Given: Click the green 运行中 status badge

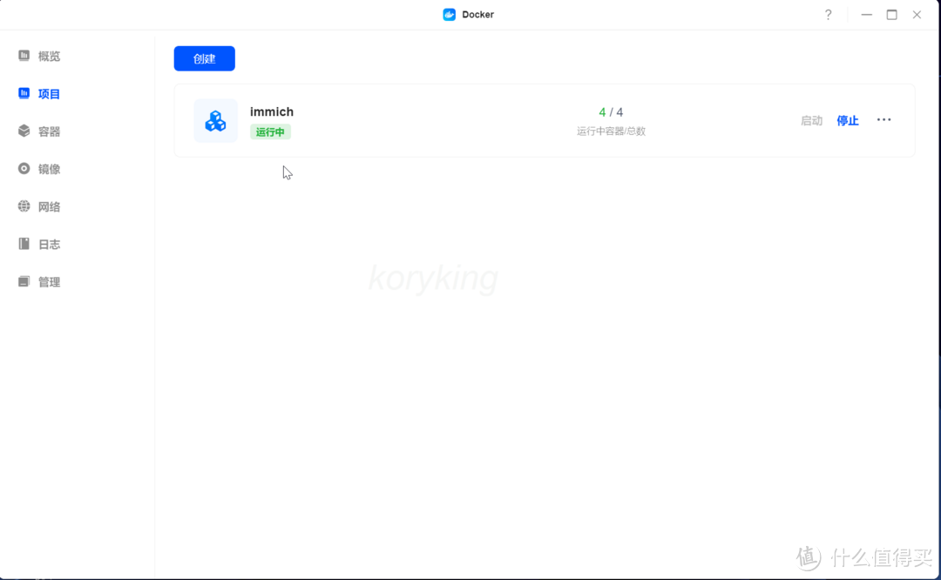Looking at the screenshot, I should (270, 132).
